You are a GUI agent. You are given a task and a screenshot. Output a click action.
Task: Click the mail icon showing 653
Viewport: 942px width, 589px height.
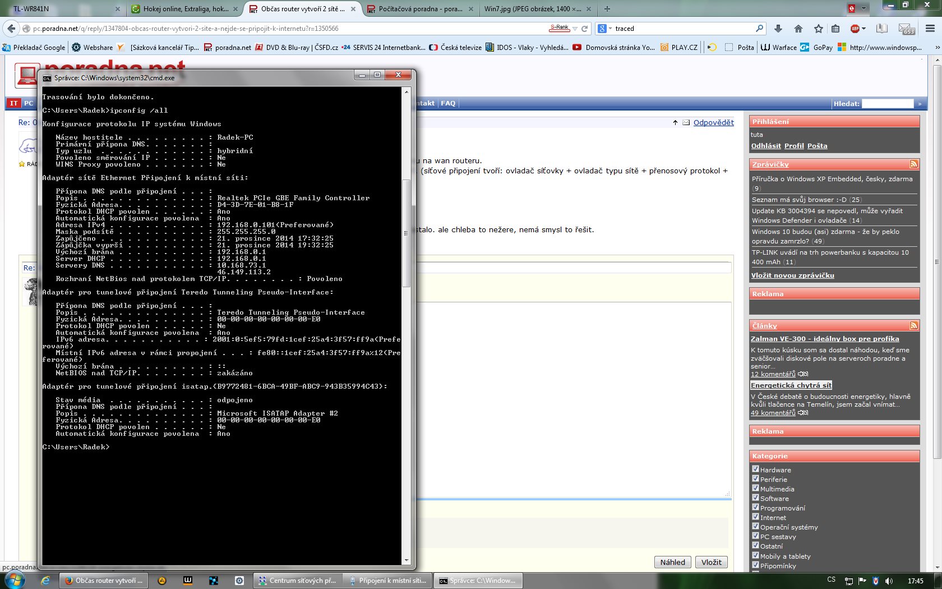906,29
